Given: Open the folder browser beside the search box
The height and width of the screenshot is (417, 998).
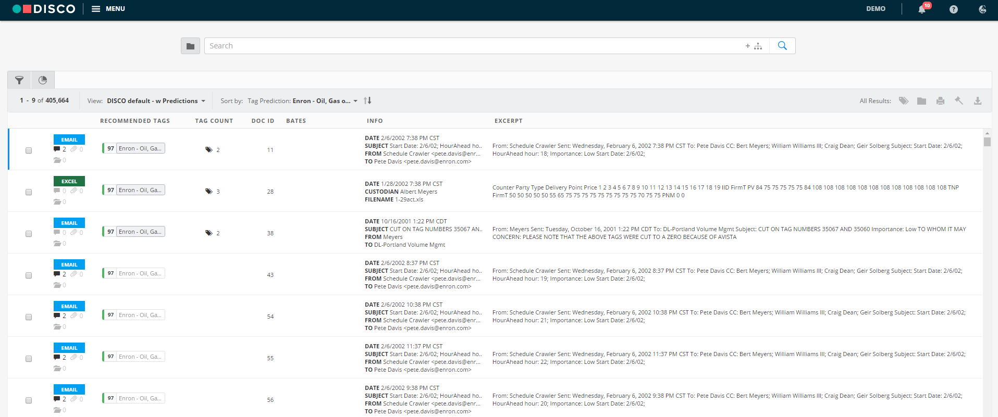Looking at the screenshot, I should coord(190,46).
